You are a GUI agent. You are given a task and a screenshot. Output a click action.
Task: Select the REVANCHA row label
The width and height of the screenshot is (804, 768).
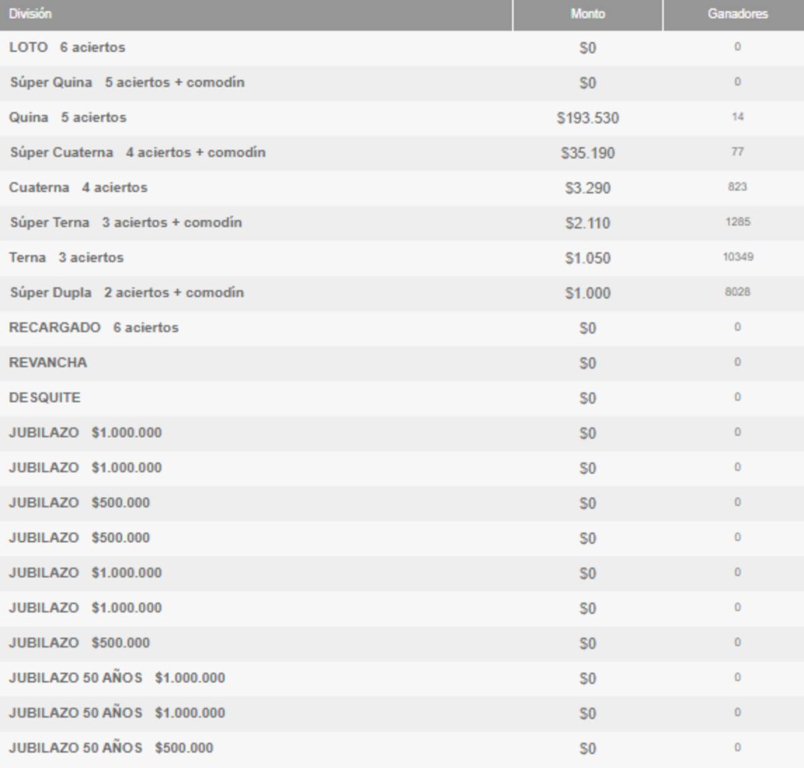point(48,363)
